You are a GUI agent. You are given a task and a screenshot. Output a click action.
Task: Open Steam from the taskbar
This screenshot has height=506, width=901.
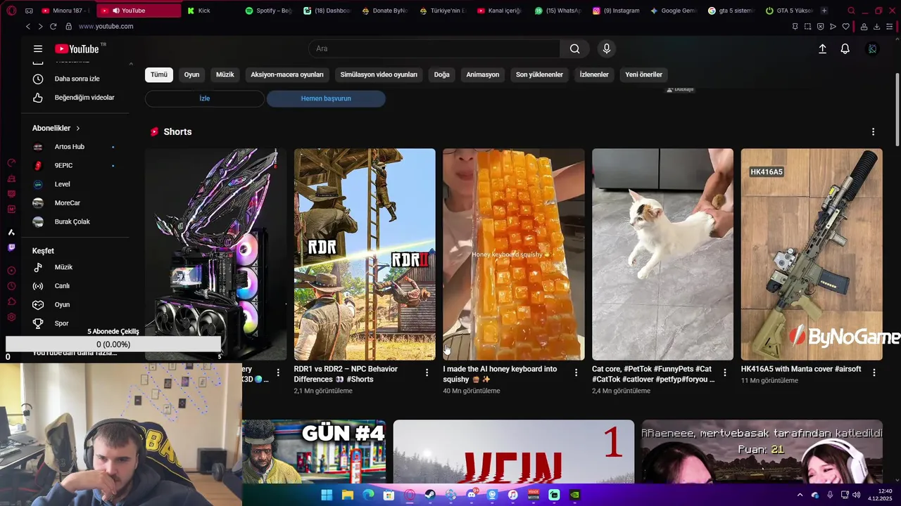(x=430, y=495)
